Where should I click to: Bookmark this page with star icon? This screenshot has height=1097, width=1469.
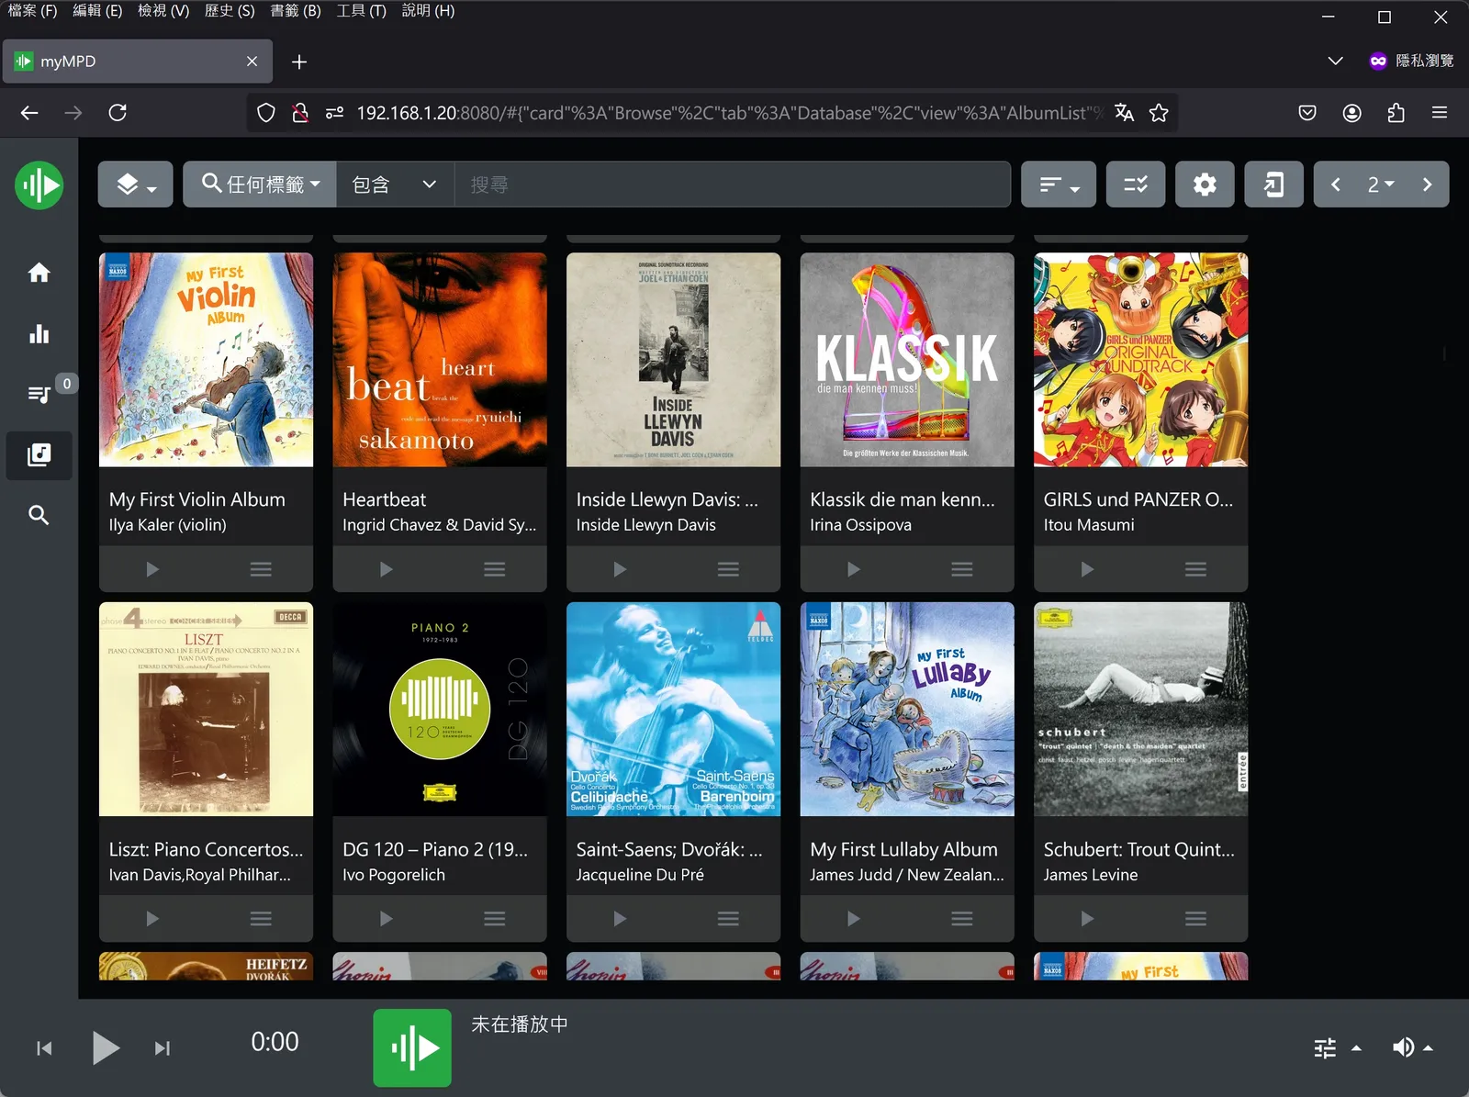pos(1159,113)
